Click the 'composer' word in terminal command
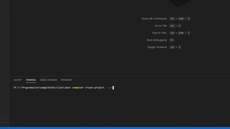 (78, 87)
